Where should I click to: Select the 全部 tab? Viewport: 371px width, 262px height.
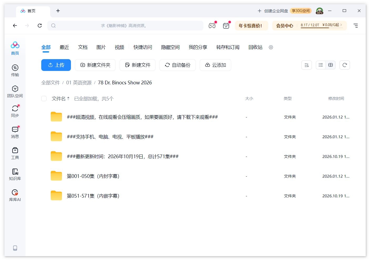pos(46,47)
